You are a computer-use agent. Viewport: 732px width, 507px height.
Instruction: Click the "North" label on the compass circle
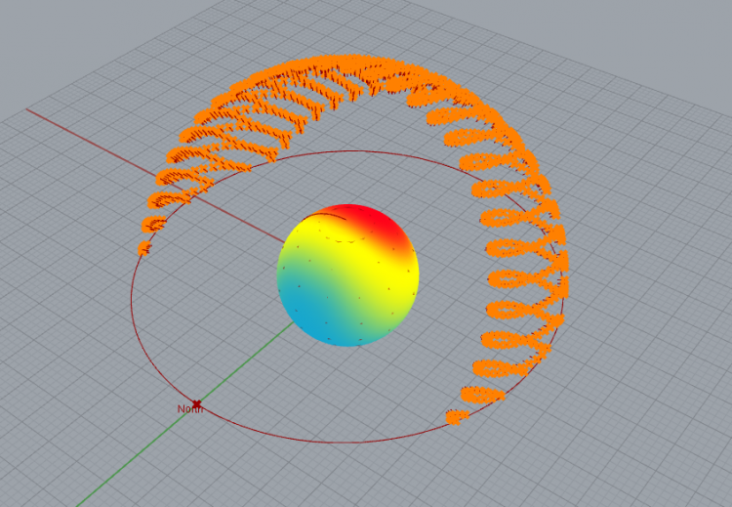coord(190,409)
